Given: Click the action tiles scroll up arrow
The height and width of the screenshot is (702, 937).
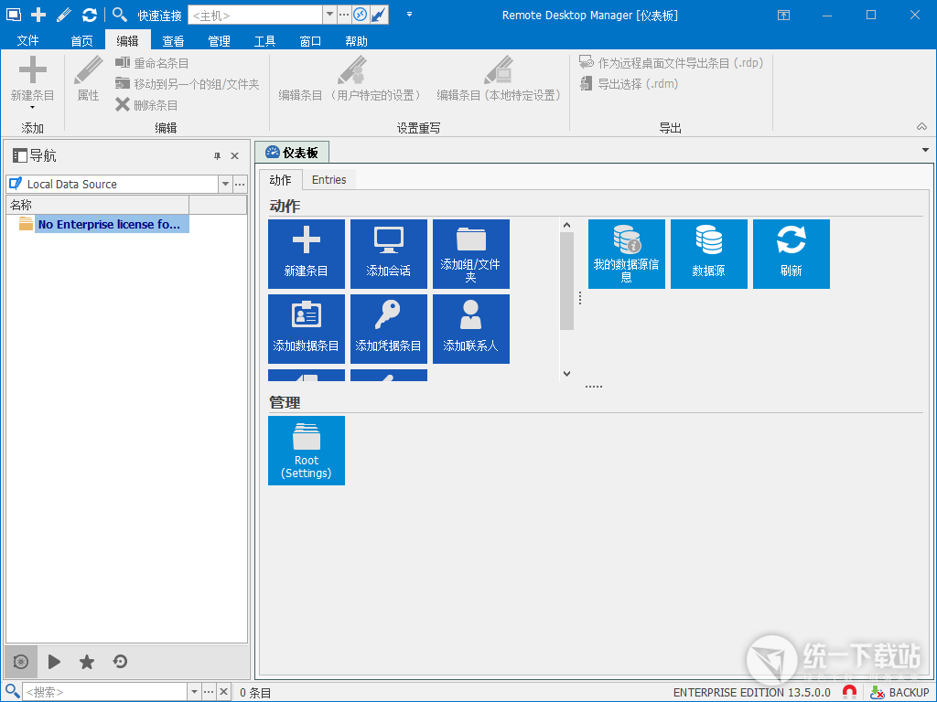Looking at the screenshot, I should [566, 225].
